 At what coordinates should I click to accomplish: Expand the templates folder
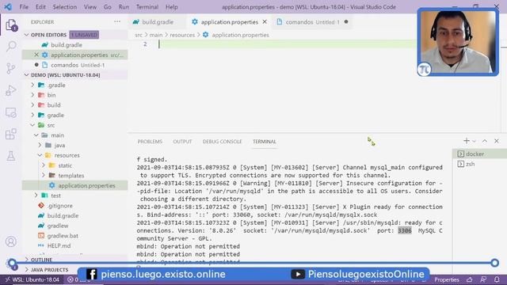click(44, 175)
